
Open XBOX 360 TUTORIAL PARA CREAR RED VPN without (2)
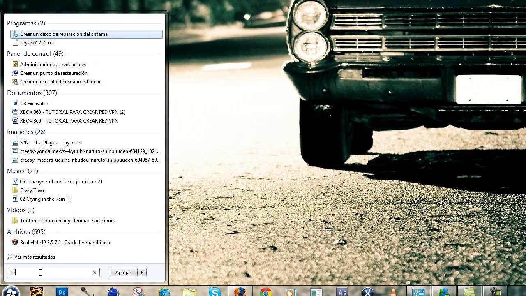point(69,121)
